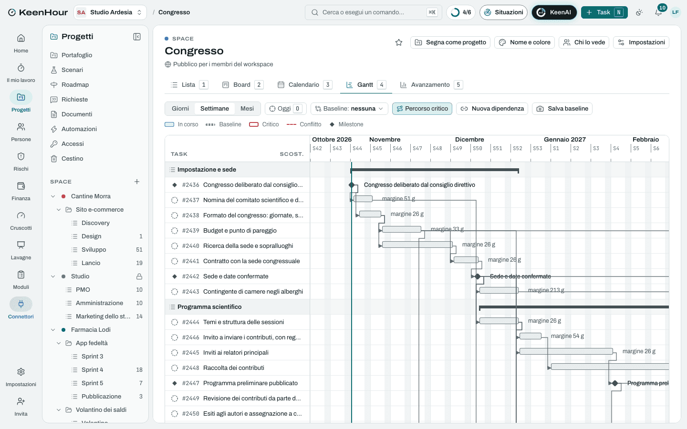Star the Congresso space as favorite

(x=399, y=42)
